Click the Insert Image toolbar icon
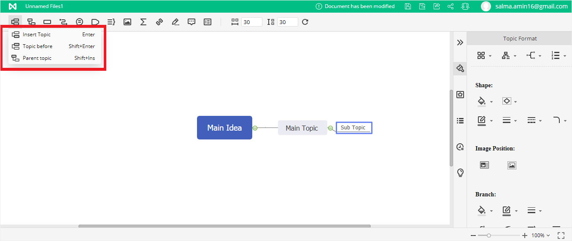This screenshot has width=572, height=241. (x=127, y=22)
